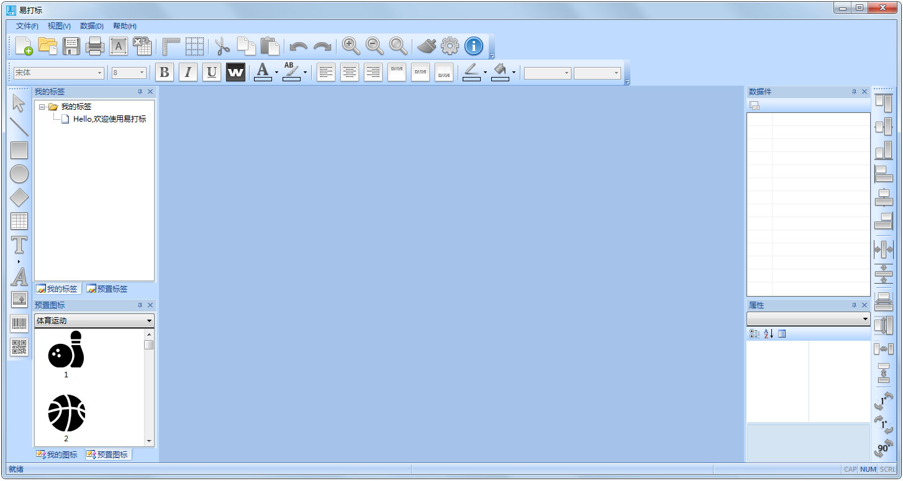Click the font color A swatch
The width and height of the screenshot is (903, 481).
[x=263, y=72]
